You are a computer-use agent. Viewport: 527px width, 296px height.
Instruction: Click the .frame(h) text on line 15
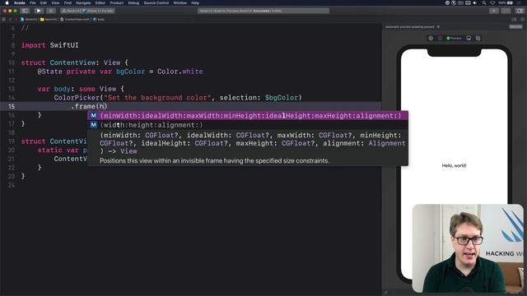click(89, 106)
